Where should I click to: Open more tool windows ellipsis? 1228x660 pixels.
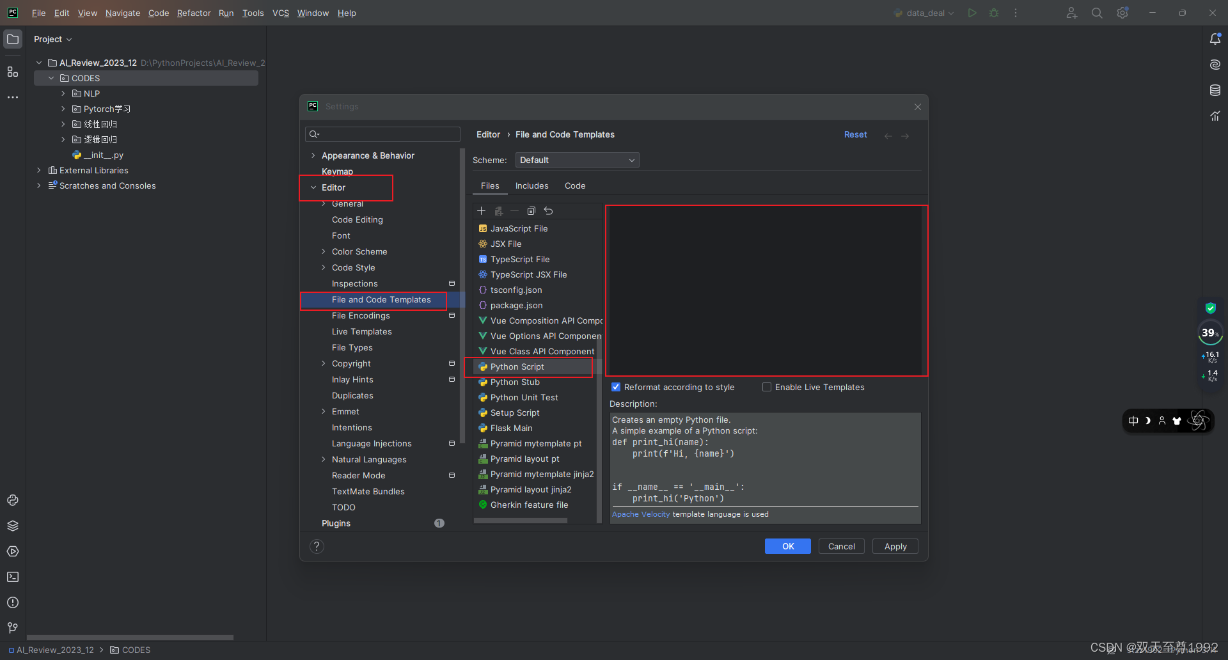coord(13,97)
